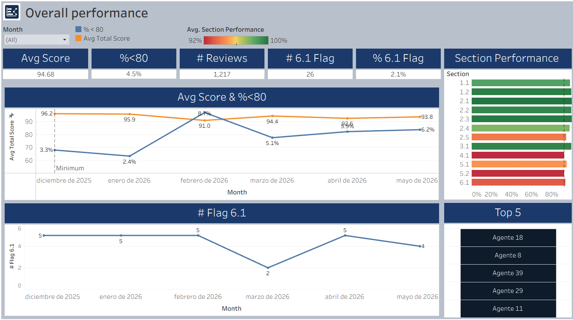This screenshot has width=573, height=320.
Task: Click the 1,217 reviews value
Action: pos(222,74)
